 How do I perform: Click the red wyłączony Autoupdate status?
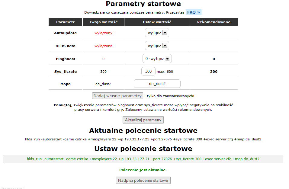(x=103, y=33)
